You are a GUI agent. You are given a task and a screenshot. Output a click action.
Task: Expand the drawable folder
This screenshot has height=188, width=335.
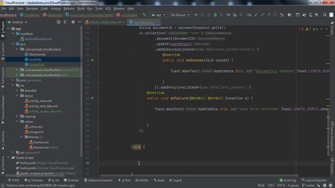click(17, 90)
